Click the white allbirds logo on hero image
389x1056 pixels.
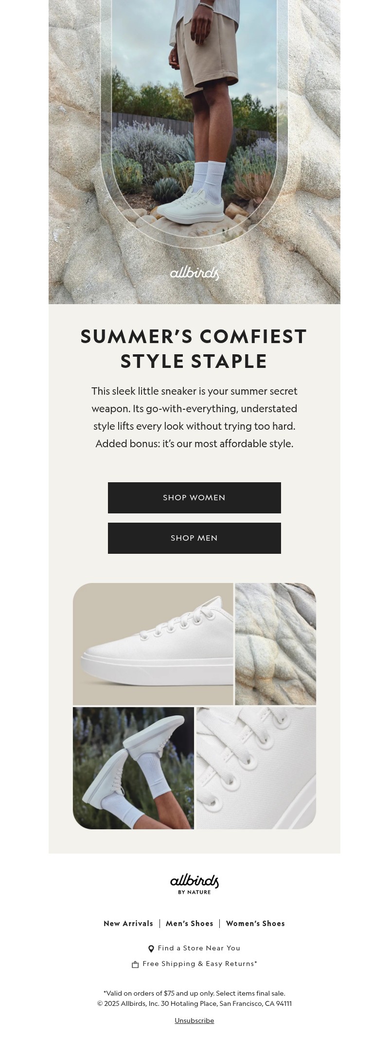coord(194,273)
